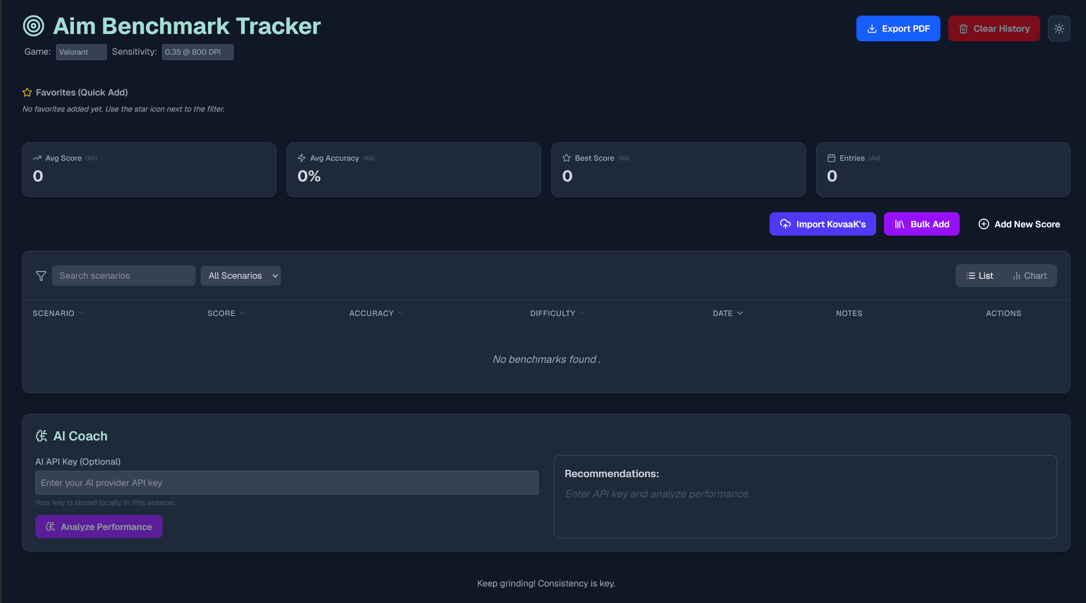The image size is (1086, 603).
Task: Click the Search scenarios input field
Action: point(123,276)
